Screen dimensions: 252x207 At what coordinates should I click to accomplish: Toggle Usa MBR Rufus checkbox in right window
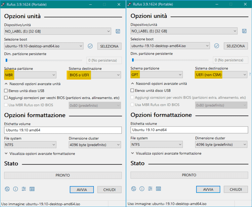132,104
